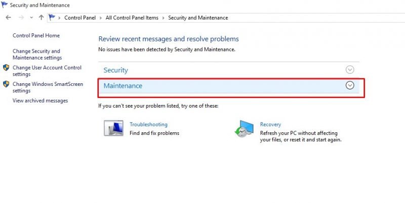Open the Troubleshooting link

tap(148, 124)
